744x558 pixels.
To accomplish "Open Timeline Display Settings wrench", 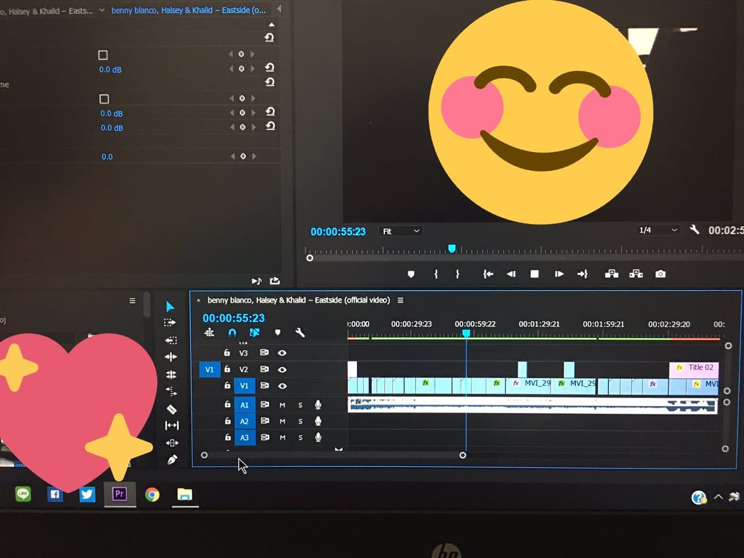I will (x=300, y=333).
